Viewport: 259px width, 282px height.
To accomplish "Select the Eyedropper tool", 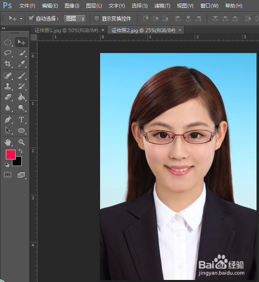I will tap(21, 64).
